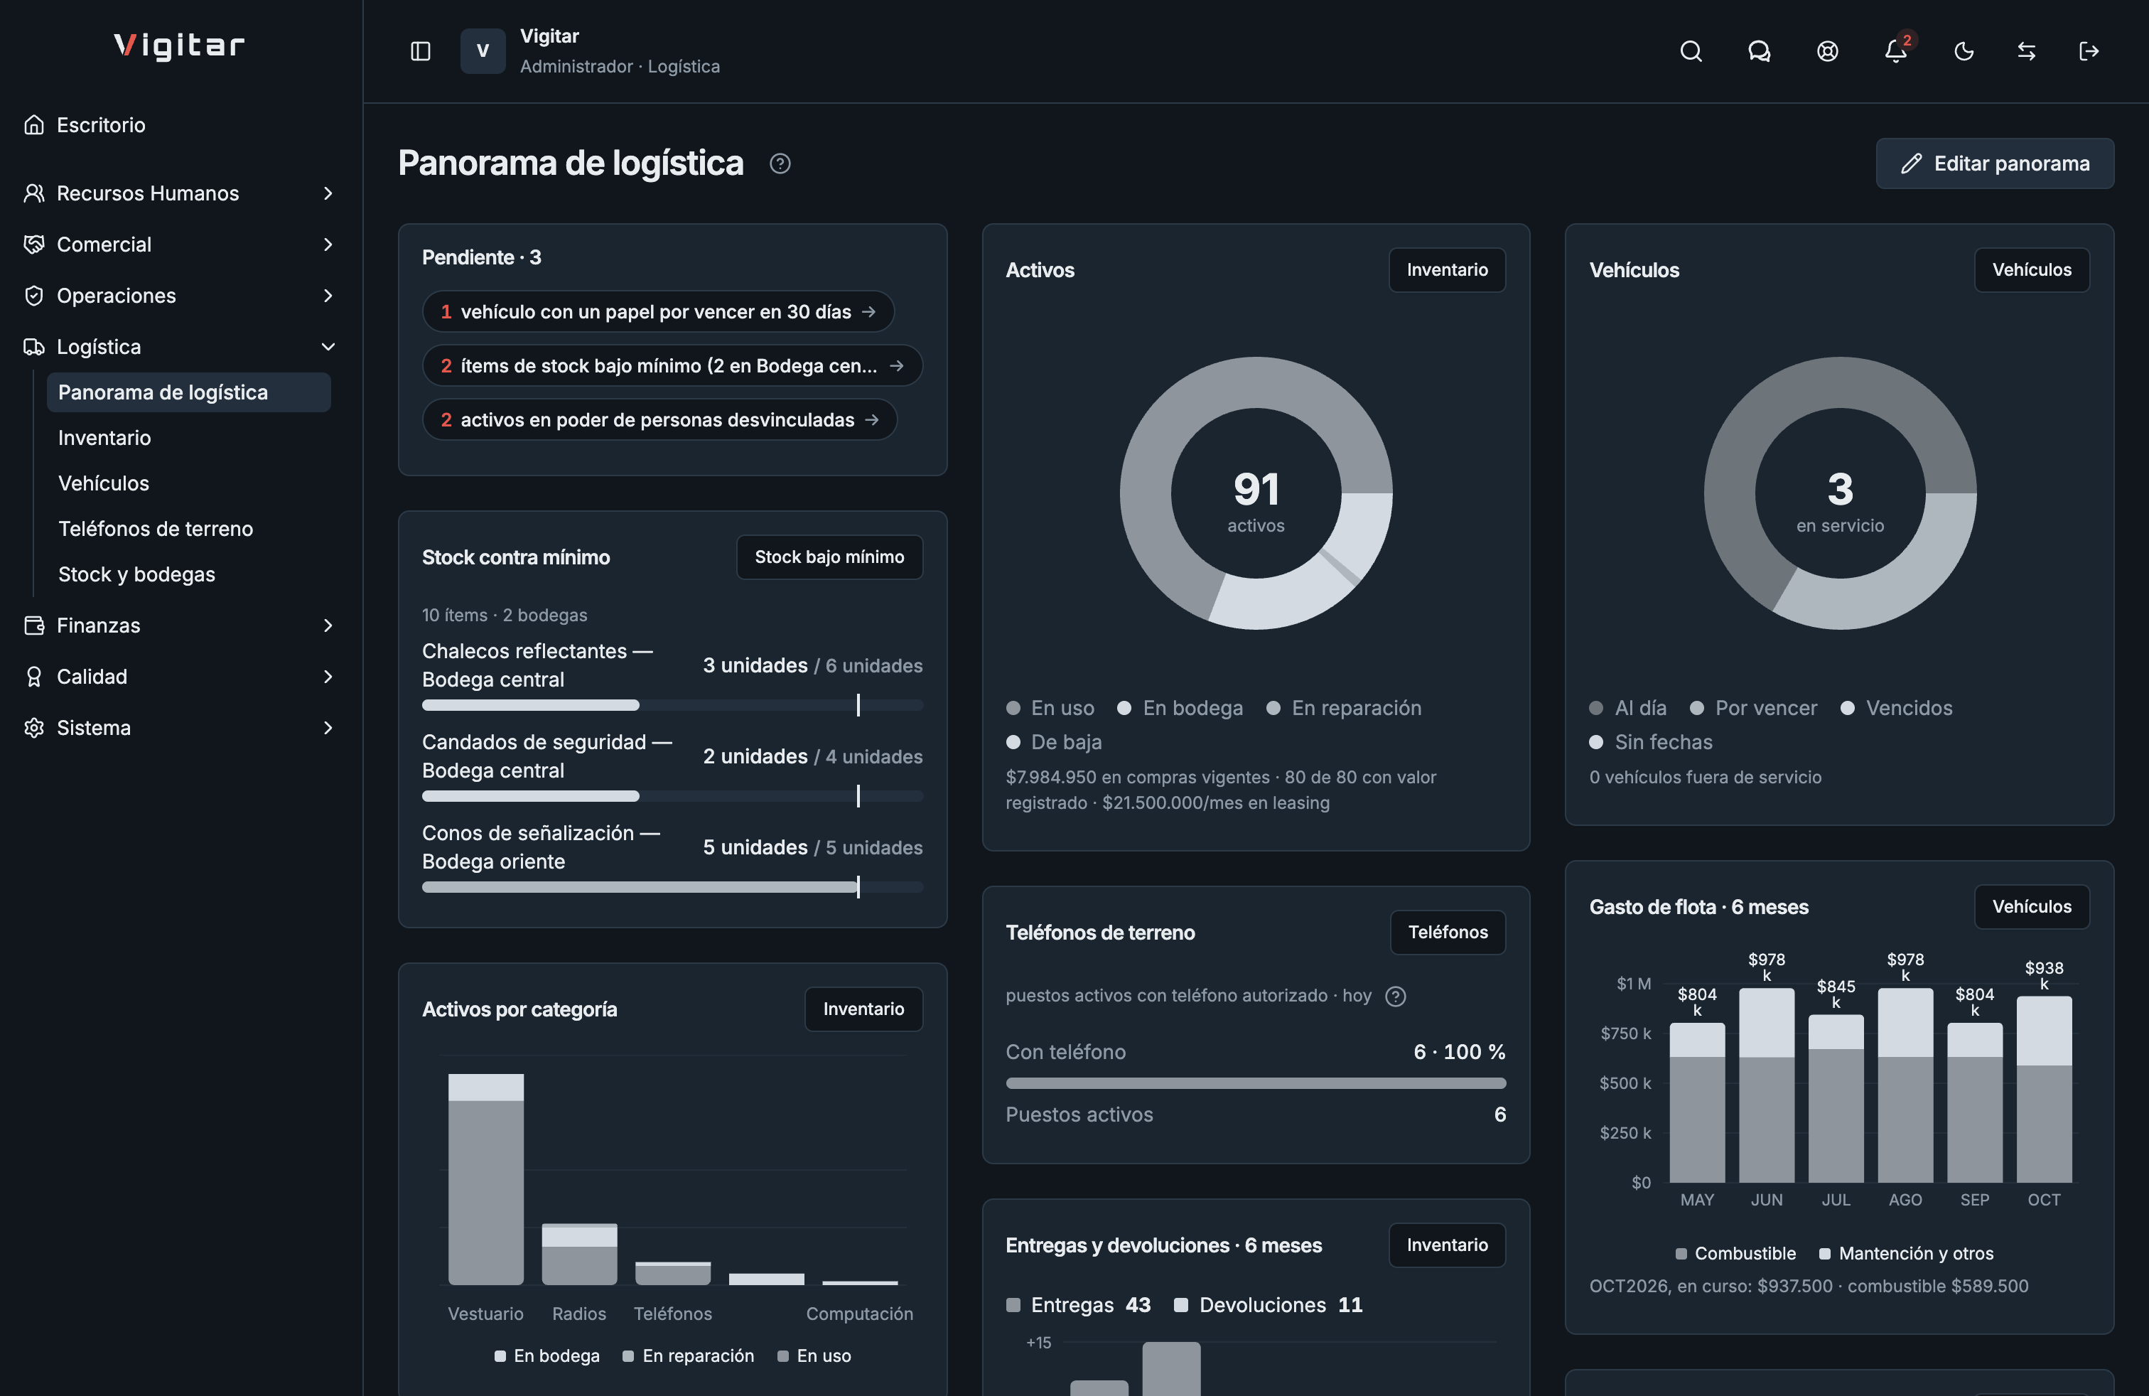Click the switch arrows icon in header
The image size is (2149, 1396).
coord(2026,51)
